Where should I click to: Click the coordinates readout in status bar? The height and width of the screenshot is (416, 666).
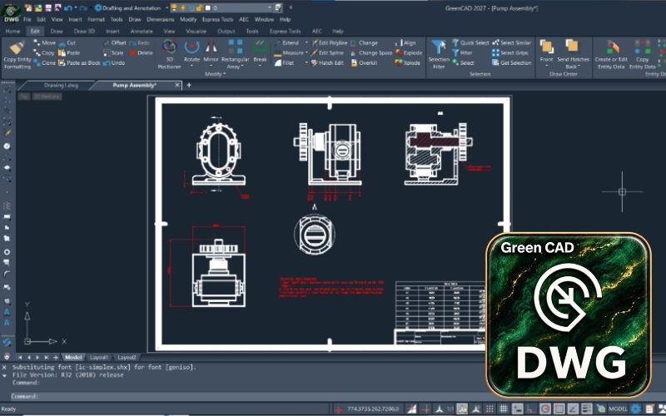pyautogui.click(x=373, y=409)
